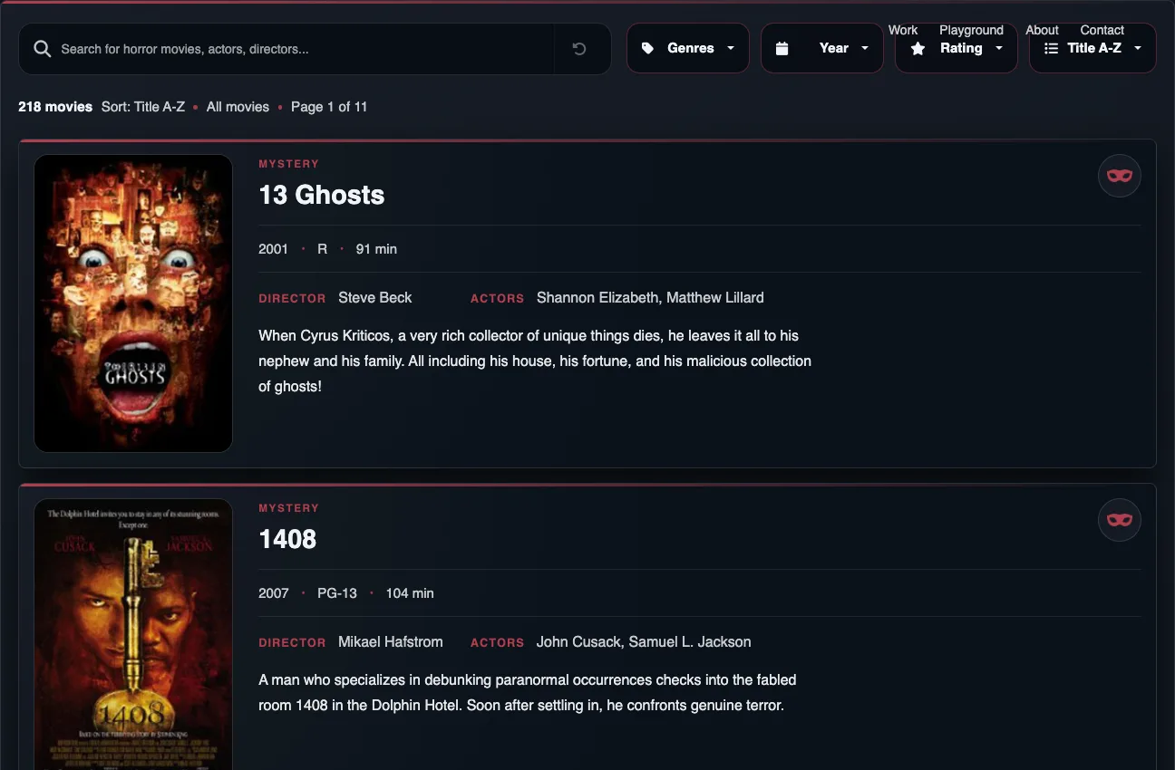
Task: Click the year 2001 on 13 Ghosts
Action: click(x=273, y=249)
